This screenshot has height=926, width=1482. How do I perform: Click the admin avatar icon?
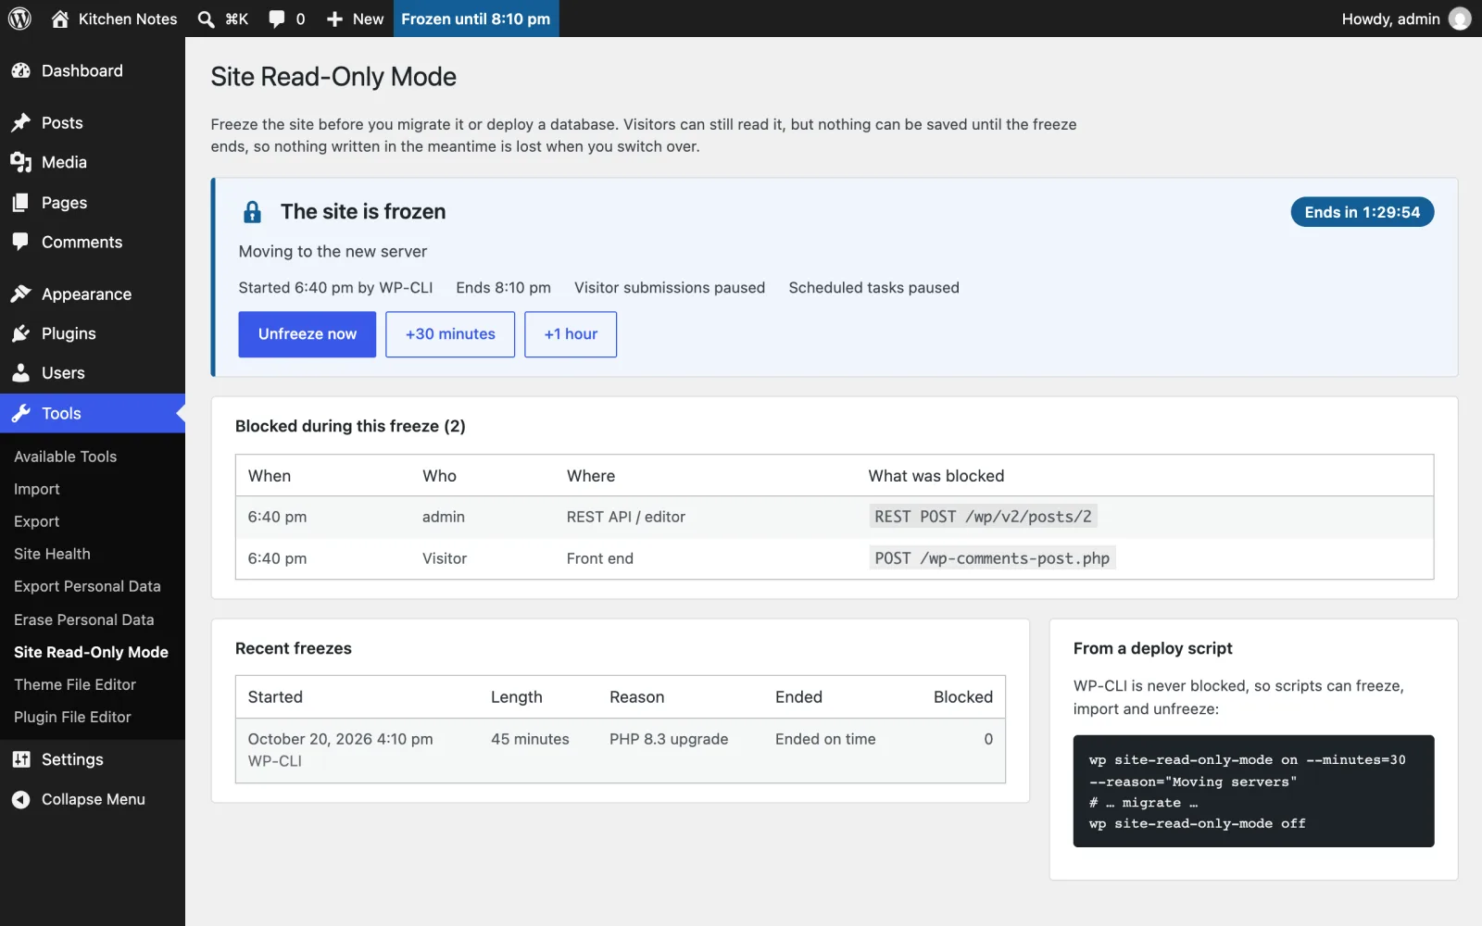pos(1460,19)
